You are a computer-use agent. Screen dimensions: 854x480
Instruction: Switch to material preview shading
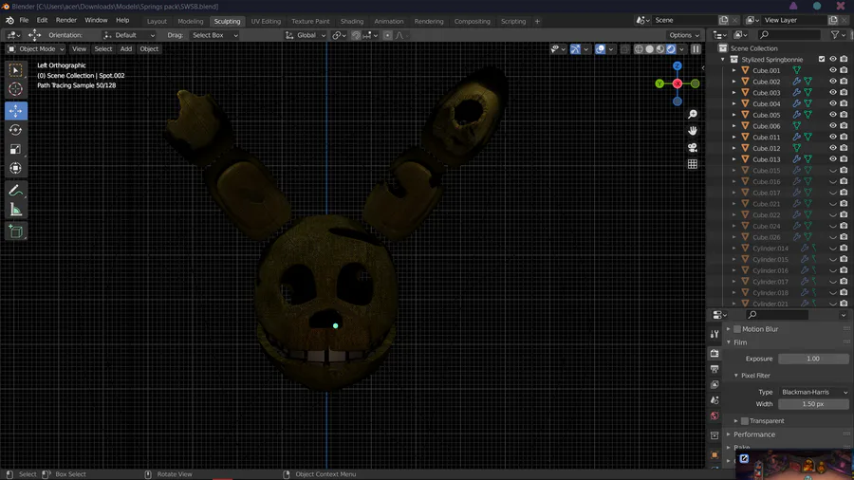pos(660,49)
